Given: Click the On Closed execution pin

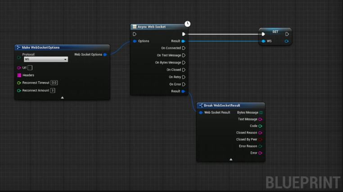Looking at the screenshot, I should point(184,70).
